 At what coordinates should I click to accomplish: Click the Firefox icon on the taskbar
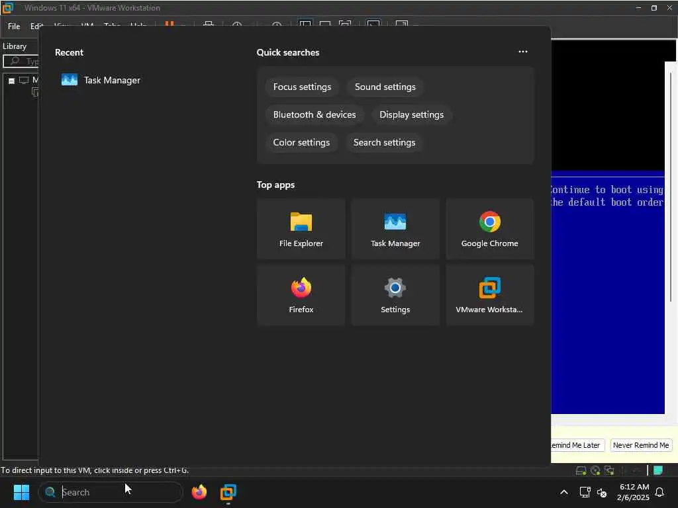[x=199, y=492]
